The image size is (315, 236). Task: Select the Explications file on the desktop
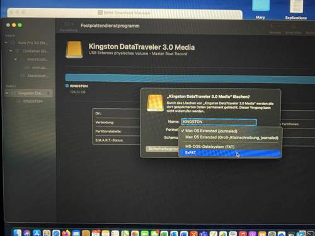296,10
